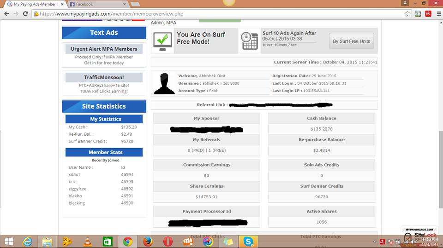Open Skype from the taskbar

click(248, 242)
